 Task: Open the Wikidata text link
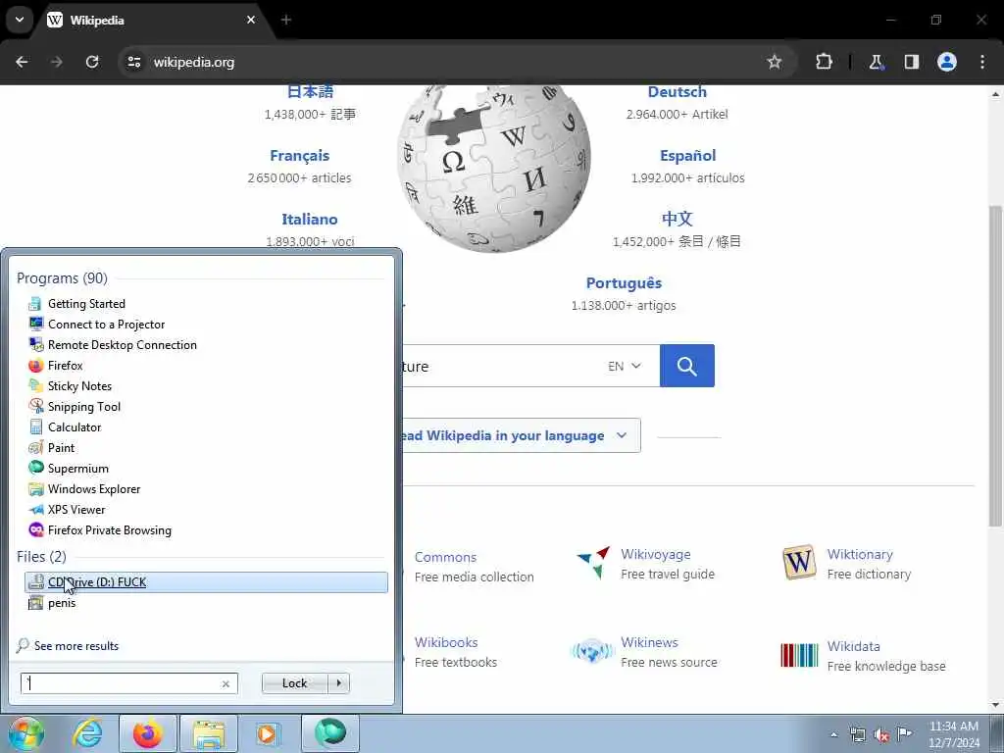tap(854, 646)
